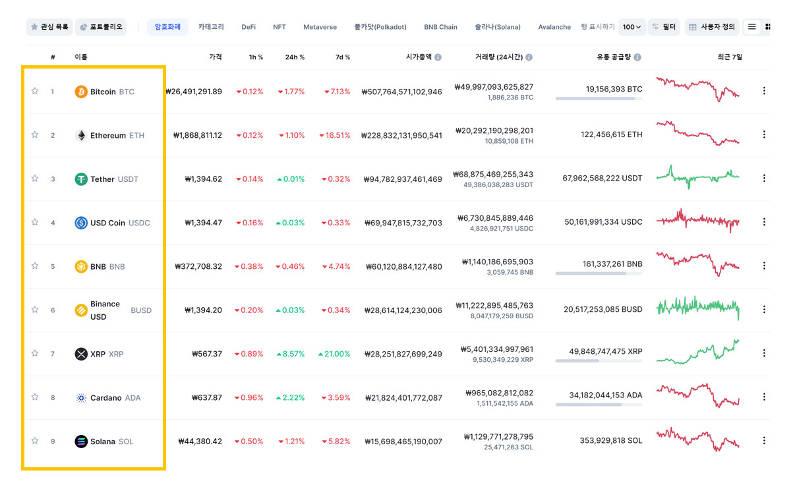The image size is (793, 487).
Task: Click XRP circulating supply progress bar
Action: pyautogui.click(x=599, y=361)
